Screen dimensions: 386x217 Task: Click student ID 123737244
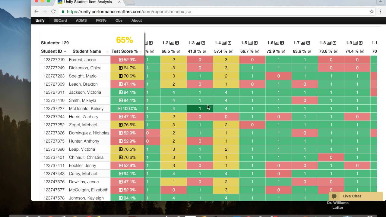coord(54,117)
